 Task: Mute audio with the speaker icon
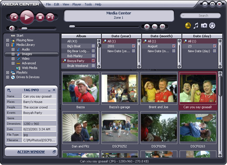[x=12, y=28]
